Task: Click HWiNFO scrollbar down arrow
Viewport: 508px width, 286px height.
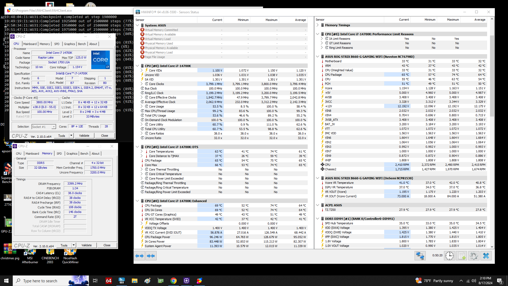Action: 492,247
